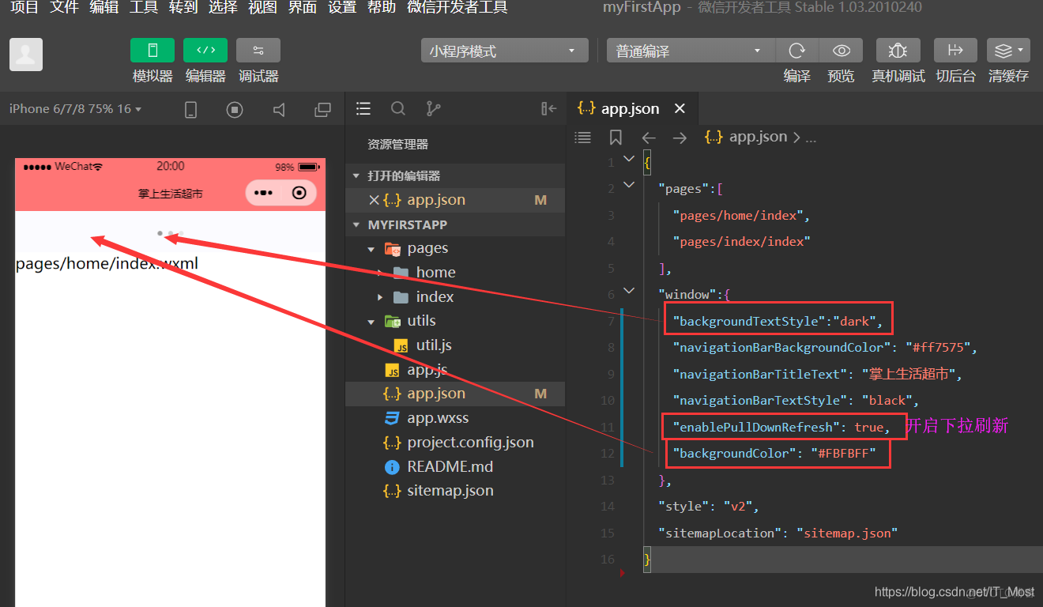This screenshot has width=1043, height=607.
Task: Click the phone device rotate icon
Action: pyautogui.click(x=190, y=110)
